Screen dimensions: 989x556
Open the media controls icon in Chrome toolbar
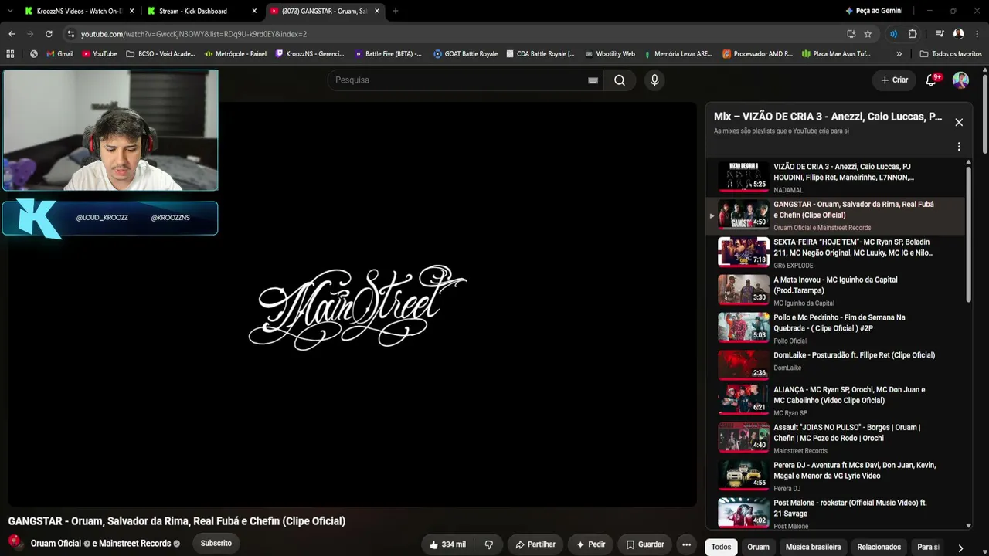click(940, 34)
